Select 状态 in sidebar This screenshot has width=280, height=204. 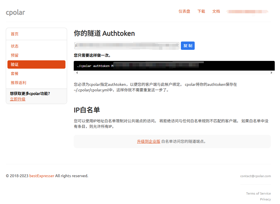click(x=14, y=46)
